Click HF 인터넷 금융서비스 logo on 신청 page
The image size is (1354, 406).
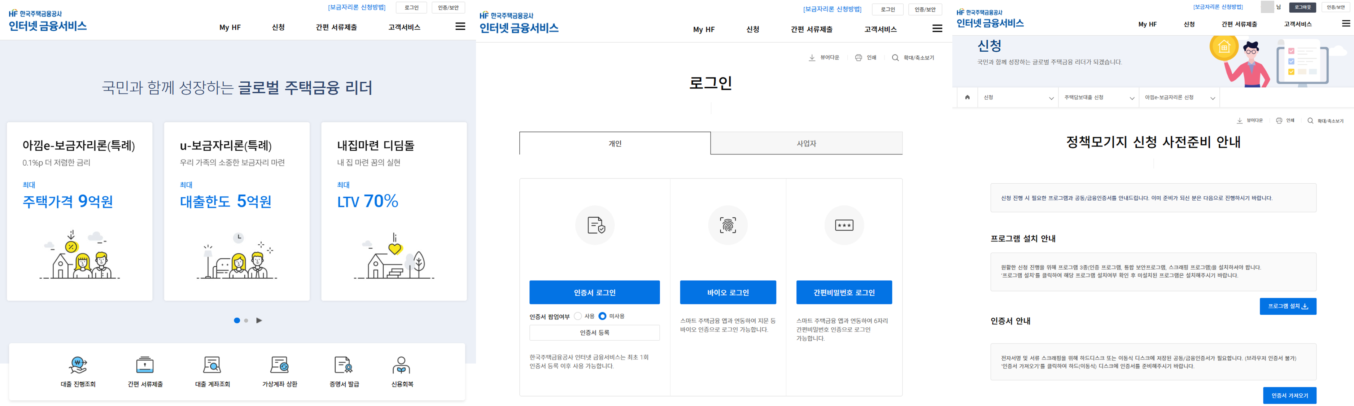click(x=990, y=19)
